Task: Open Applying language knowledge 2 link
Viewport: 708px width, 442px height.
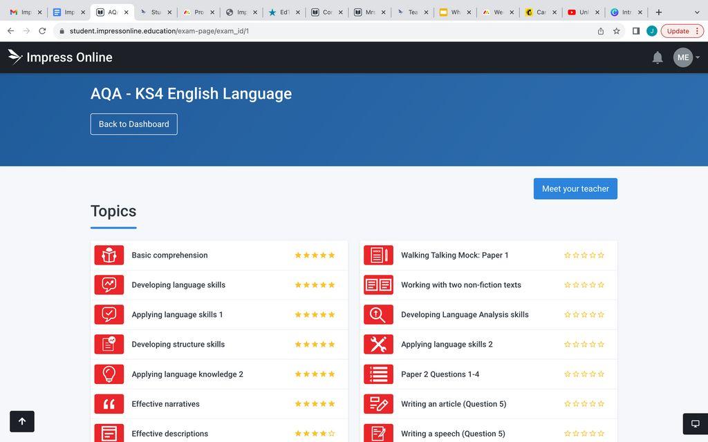Action: 187,374
